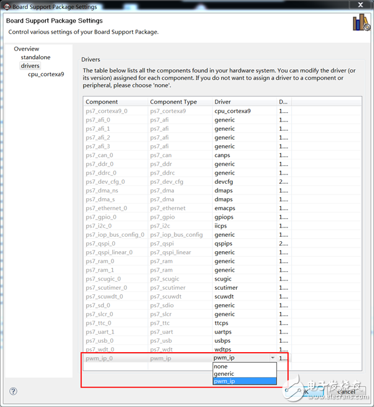Sort by the Driver column header
This screenshot has width=374, height=407.
point(223,102)
